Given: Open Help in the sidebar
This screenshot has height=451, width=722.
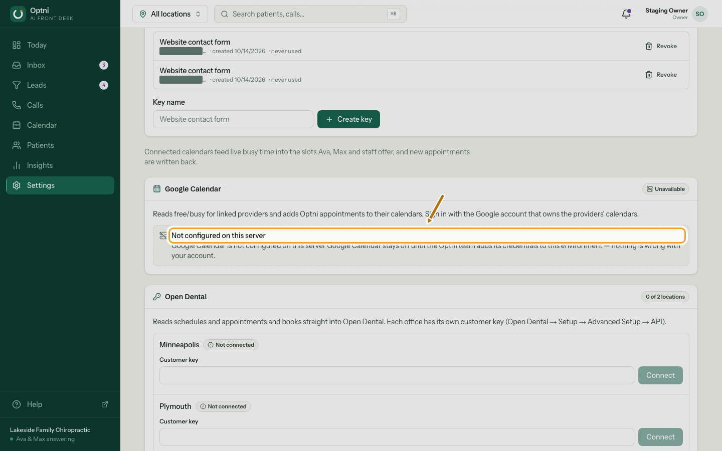Looking at the screenshot, I should (60, 404).
